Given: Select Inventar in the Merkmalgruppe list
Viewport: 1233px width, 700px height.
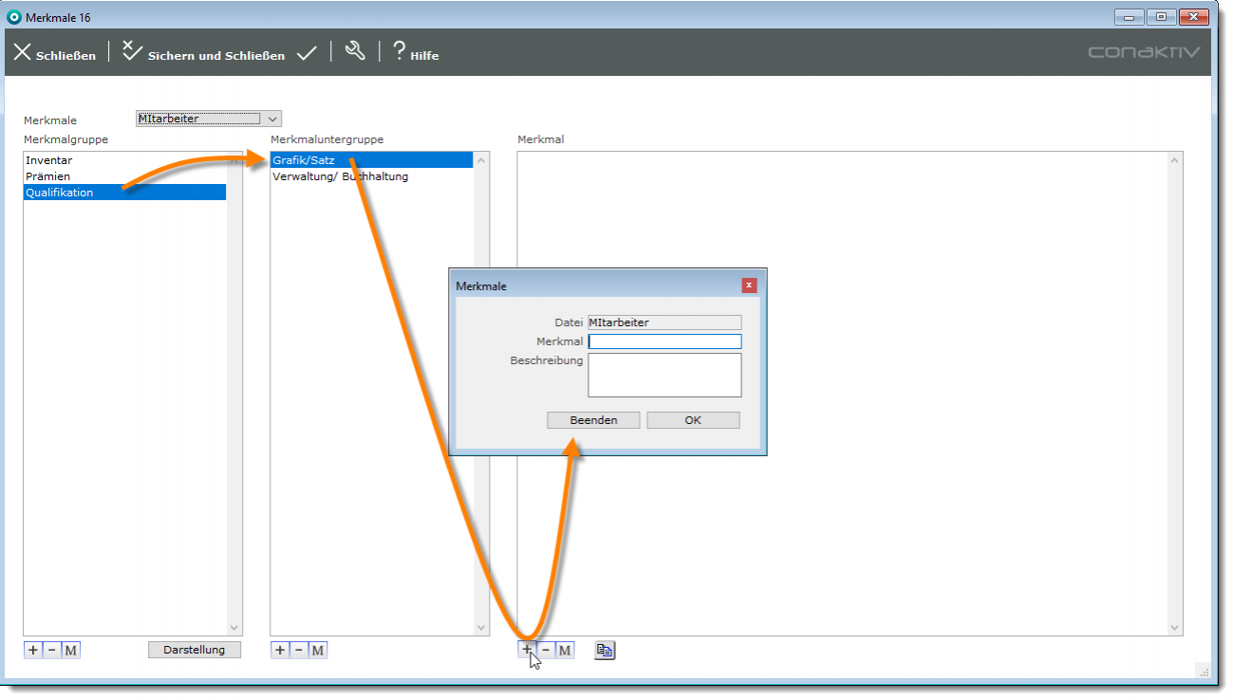Looking at the screenshot, I should (49, 160).
